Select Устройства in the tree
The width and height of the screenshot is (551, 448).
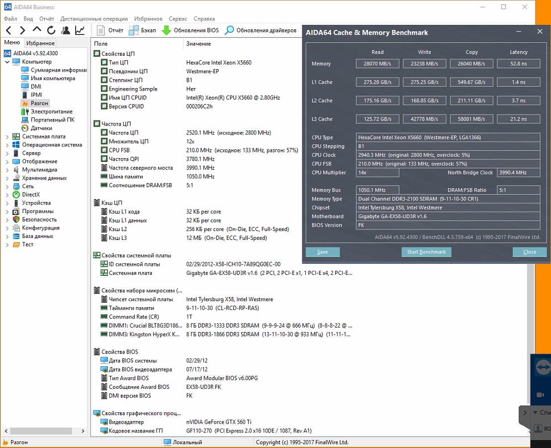pyautogui.click(x=32, y=203)
